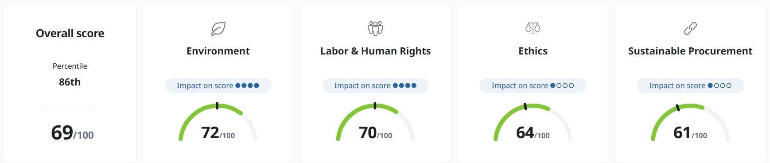Click Sustainable Procurement Impact on score badge
Screen dimensions: 770x163
690,85
